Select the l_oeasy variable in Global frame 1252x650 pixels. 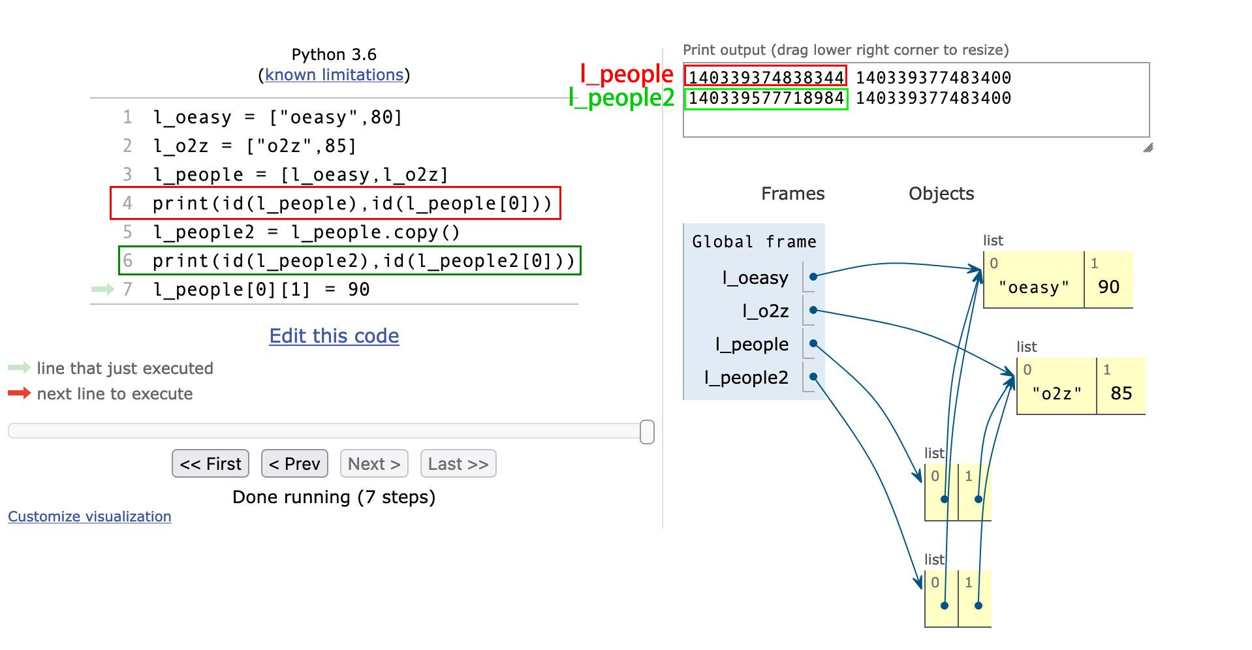tap(755, 278)
